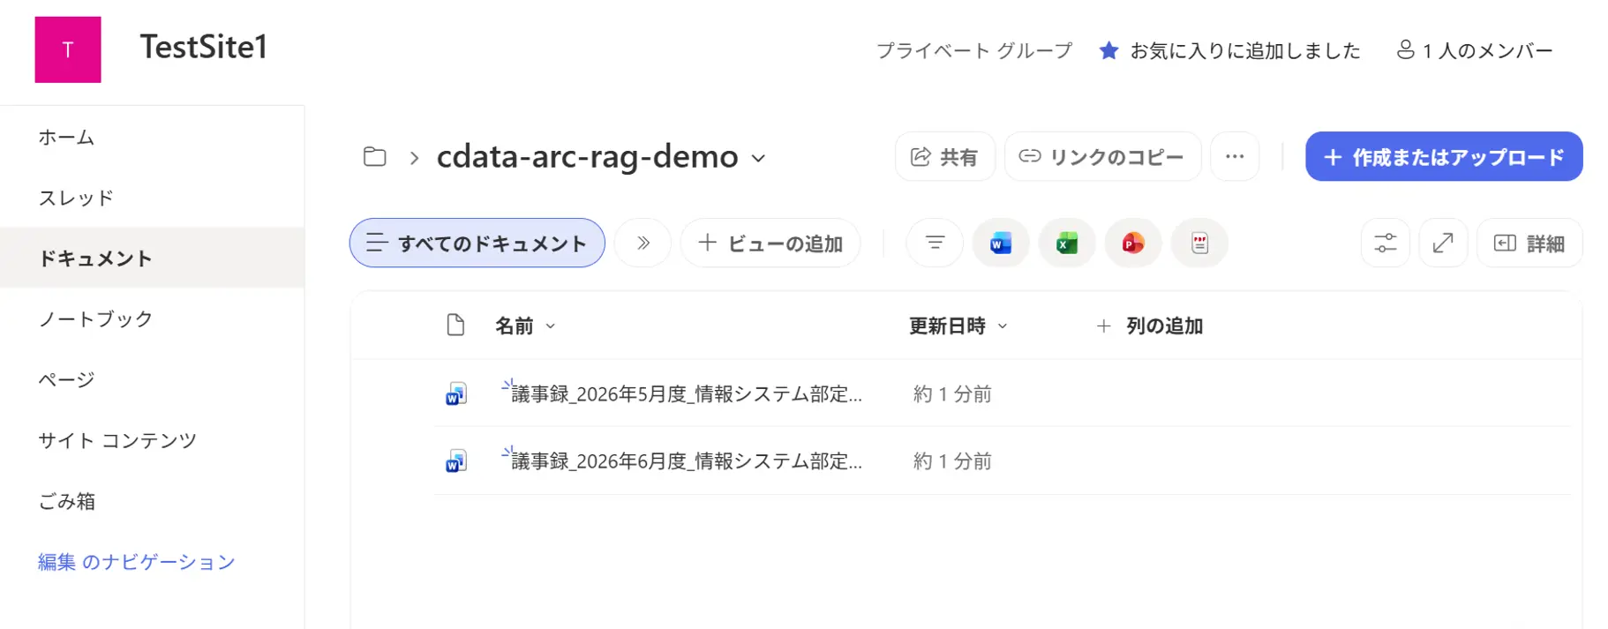Select ドキュメント in the sidebar
1608x629 pixels.
[153, 258]
